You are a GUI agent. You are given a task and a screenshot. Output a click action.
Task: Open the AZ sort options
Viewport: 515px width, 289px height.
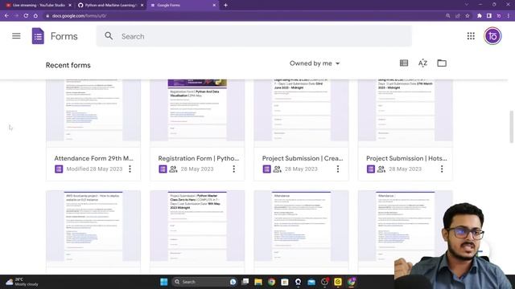(422, 63)
